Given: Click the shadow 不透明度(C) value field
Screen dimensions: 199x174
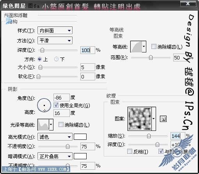Looking at the screenshot, I should tap(87, 166).
